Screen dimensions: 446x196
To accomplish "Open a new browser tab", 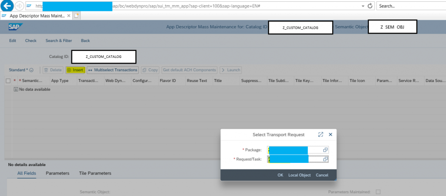I will pos(76,16).
